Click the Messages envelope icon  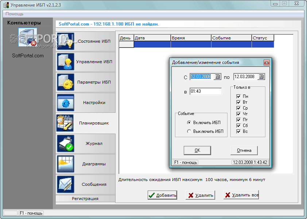click(66, 184)
